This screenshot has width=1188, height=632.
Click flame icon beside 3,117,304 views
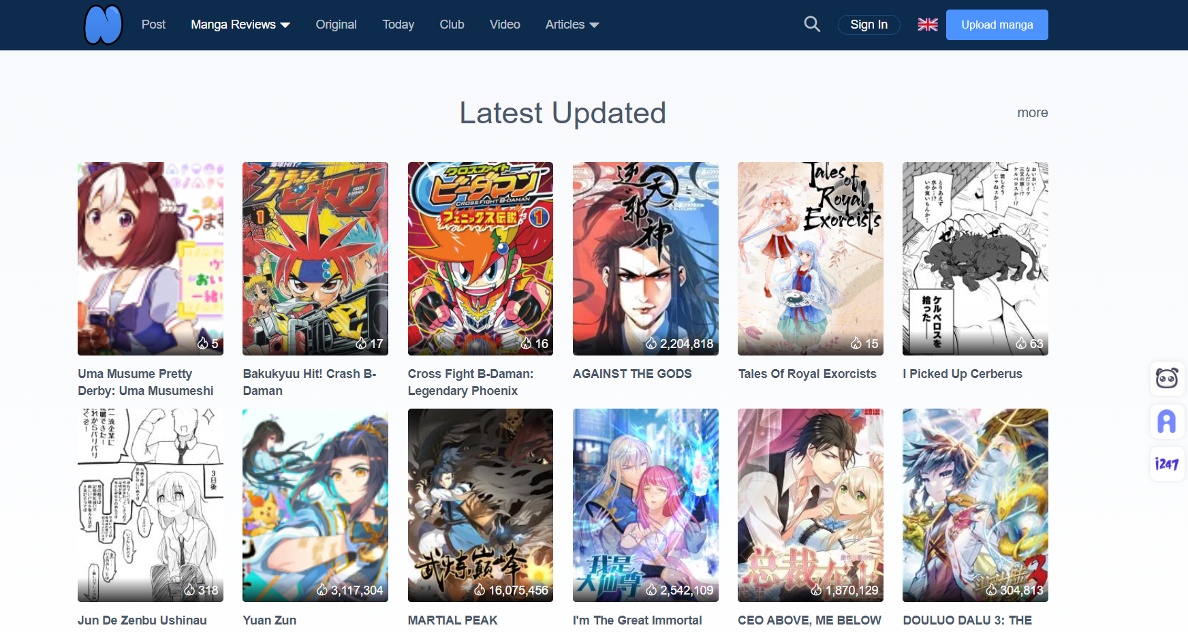pyautogui.click(x=322, y=590)
